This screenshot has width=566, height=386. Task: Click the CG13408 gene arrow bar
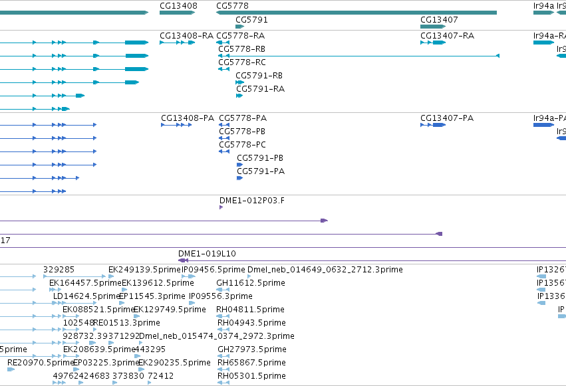(177, 13)
